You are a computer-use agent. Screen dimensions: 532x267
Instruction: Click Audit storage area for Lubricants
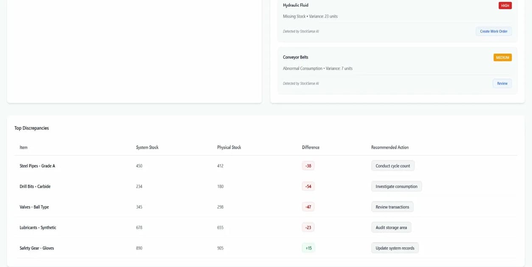pyautogui.click(x=391, y=227)
